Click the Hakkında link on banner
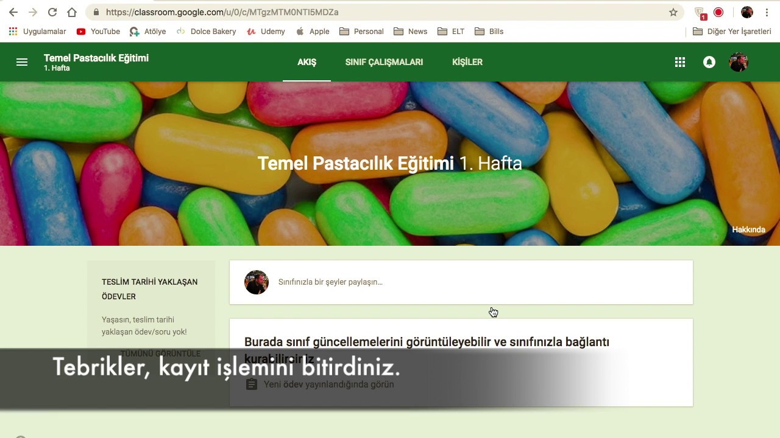 [x=748, y=230]
